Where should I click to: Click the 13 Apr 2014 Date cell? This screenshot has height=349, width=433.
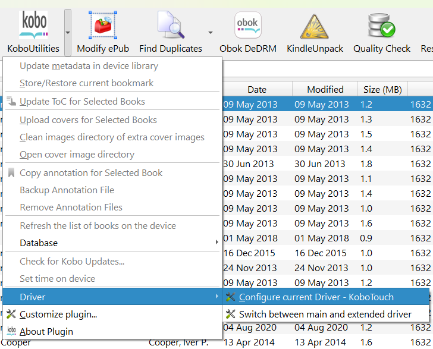tap(249, 342)
